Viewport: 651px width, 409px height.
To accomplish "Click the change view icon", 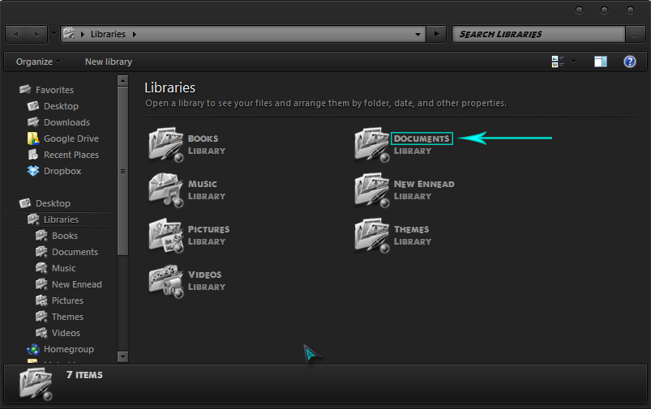I will coord(558,62).
